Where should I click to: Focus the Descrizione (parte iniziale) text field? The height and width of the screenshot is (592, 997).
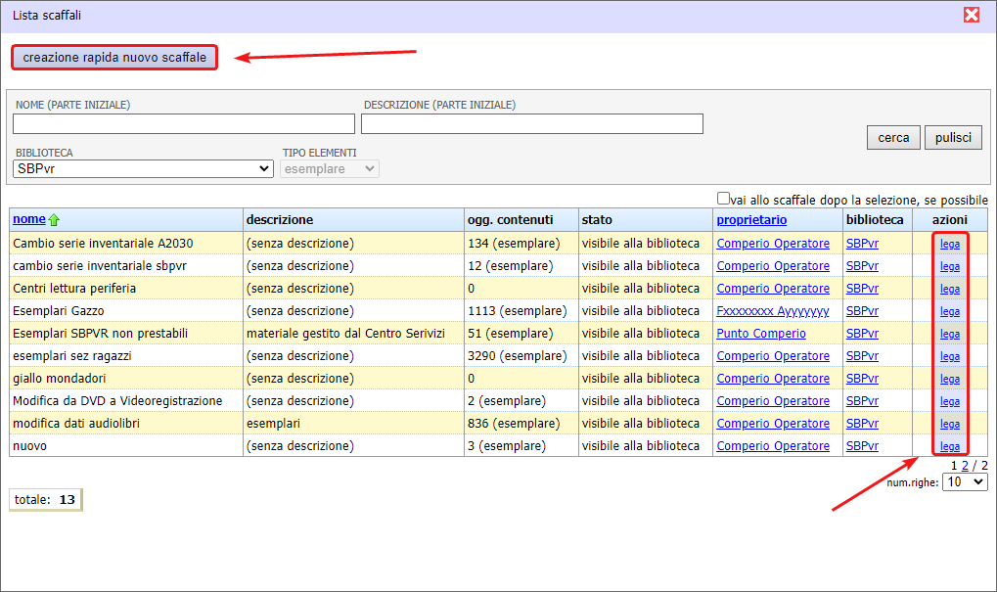[531, 124]
